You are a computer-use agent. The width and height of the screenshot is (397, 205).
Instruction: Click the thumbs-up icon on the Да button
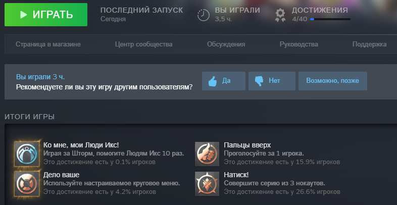coord(213,81)
